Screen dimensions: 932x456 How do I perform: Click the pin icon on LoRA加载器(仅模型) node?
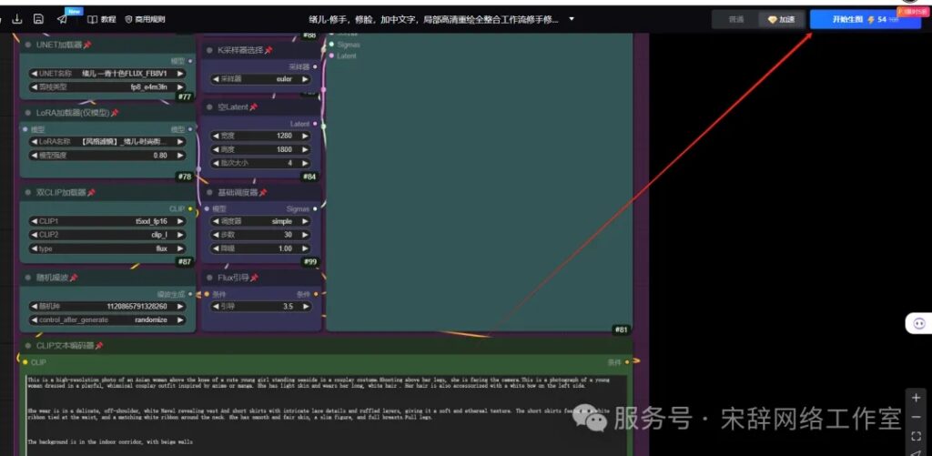pos(115,112)
